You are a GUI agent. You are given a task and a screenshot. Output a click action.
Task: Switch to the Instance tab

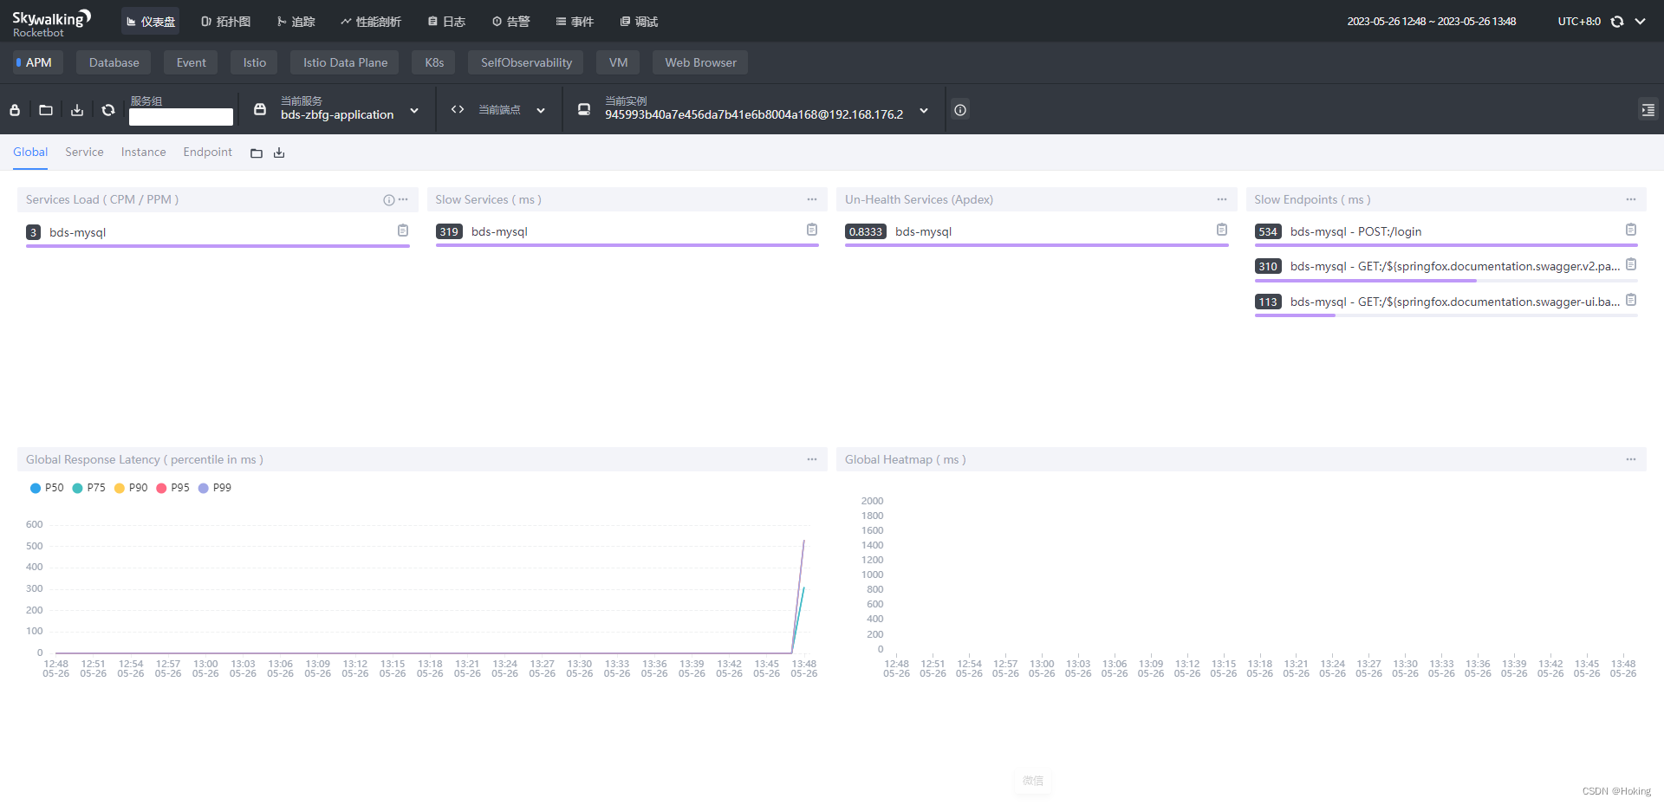click(x=144, y=152)
